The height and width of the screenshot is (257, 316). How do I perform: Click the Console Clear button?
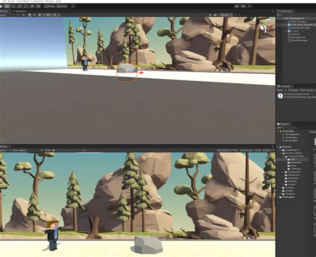point(279,91)
